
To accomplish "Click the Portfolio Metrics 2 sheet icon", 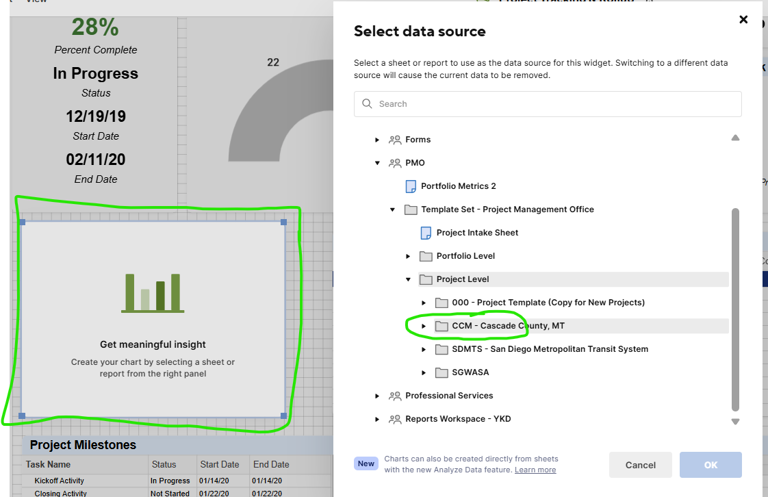I will click(411, 186).
